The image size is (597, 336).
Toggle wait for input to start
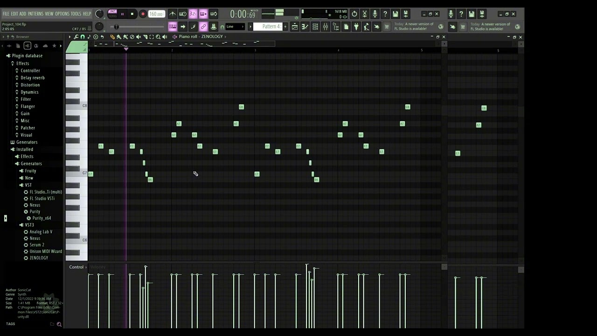click(183, 14)
